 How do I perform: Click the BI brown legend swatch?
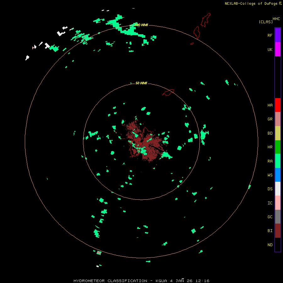[x=278, y=231]
